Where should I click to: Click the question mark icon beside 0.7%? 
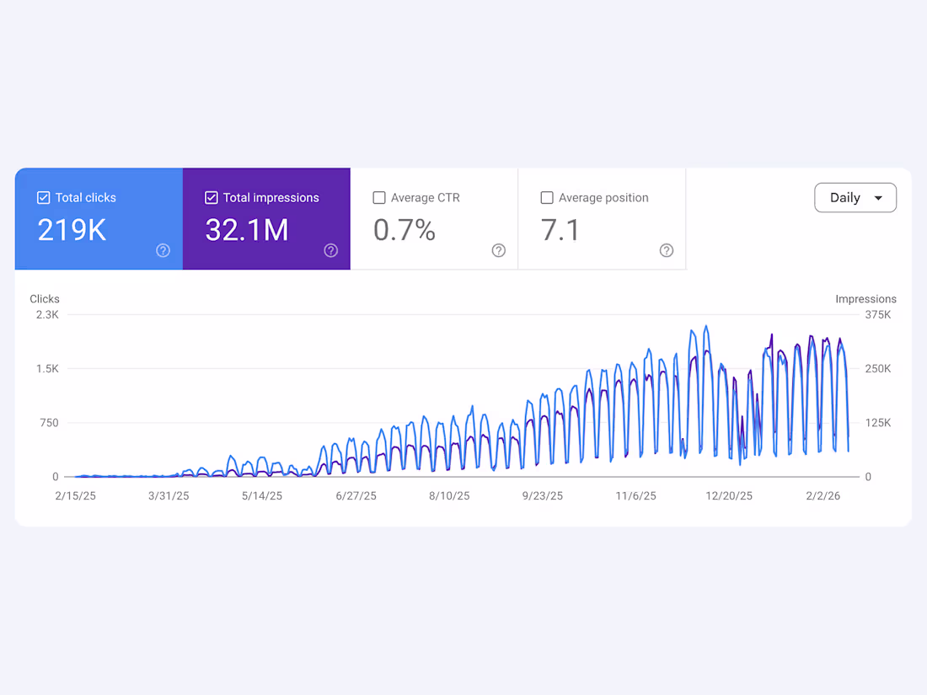498,250
